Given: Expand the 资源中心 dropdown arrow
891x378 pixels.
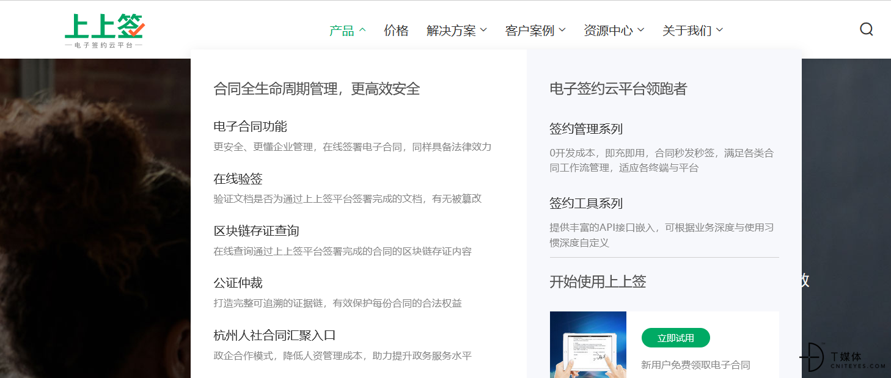Looking at the screenshot, I should click(641, 30).
